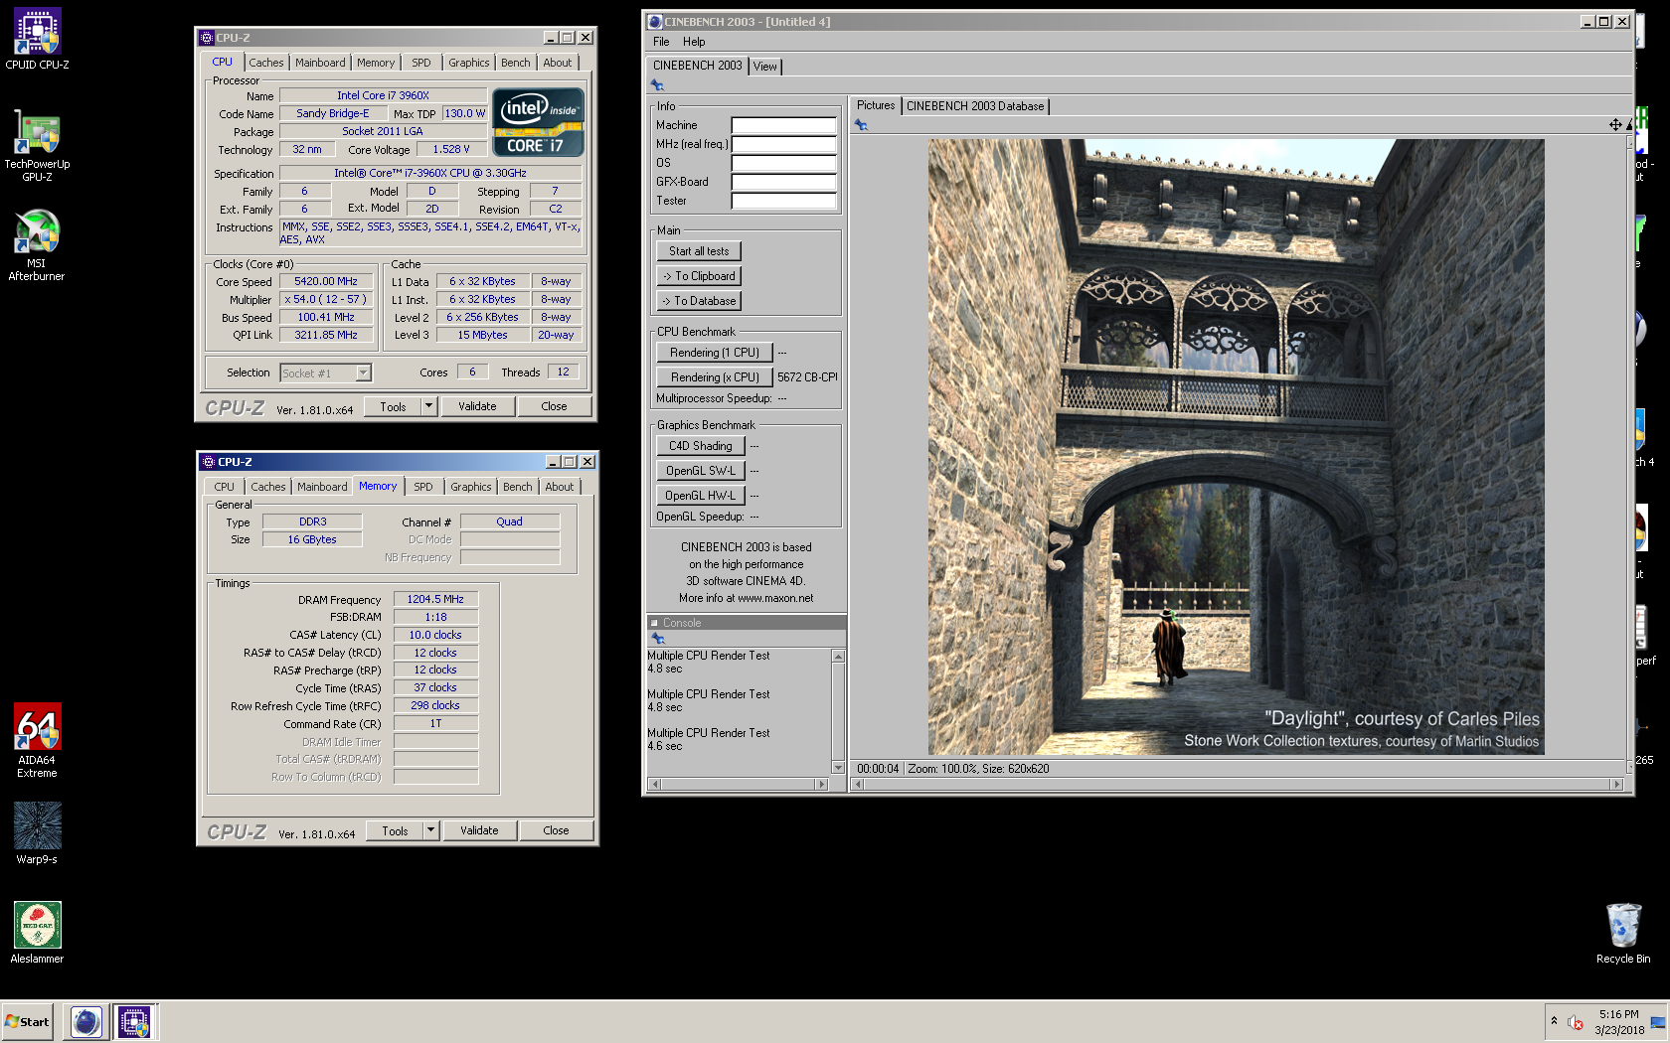Run Rendering (x CPU) benchmark
The height and width of the screenshot is (1043, 1670).
715,377
